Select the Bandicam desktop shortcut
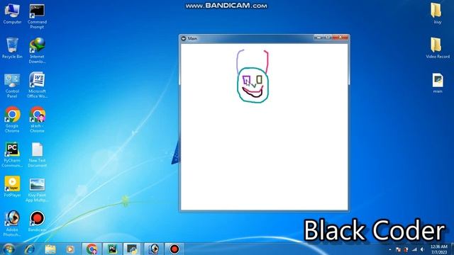The height and width of the screenshot is (255, 454). 37,222
